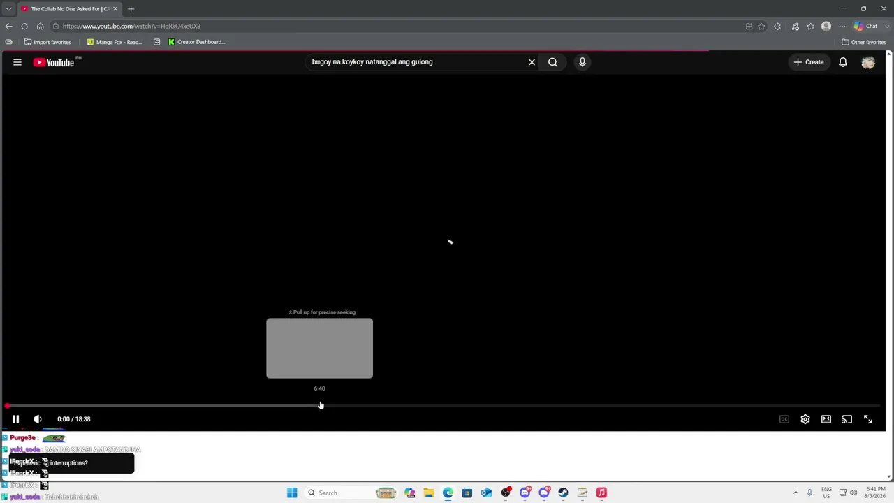894x503 pixels.
Task: Click the video current time 0:00 / 18:38
Action: coord(74,419)
